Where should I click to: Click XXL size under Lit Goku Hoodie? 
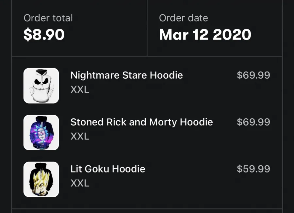coord(80,183)
